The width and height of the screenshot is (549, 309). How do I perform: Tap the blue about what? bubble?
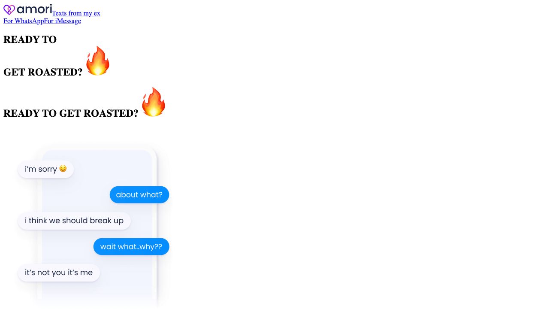[139, 195]
